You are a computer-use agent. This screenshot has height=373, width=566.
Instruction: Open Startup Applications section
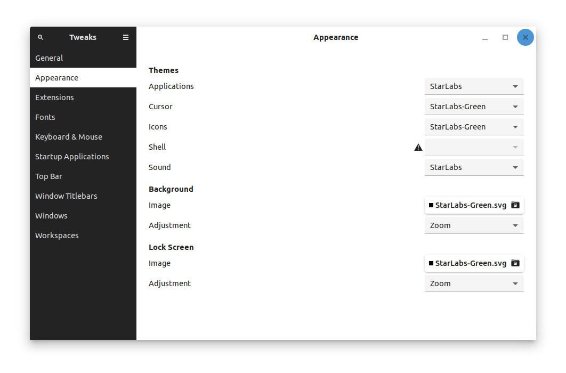pos(83,157)
